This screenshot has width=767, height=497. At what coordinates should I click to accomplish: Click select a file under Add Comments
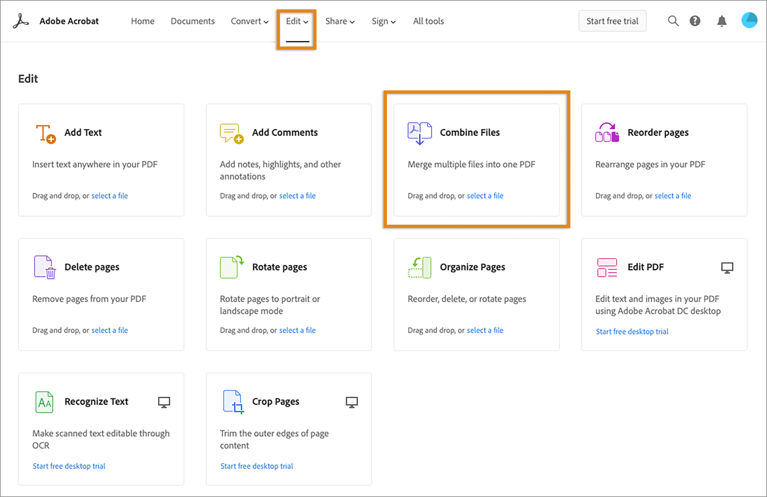tap(297, 196)
